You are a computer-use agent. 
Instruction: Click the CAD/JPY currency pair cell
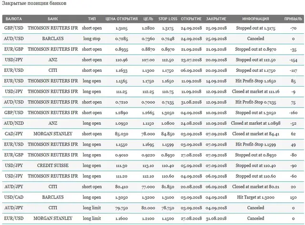coord(14,134)
